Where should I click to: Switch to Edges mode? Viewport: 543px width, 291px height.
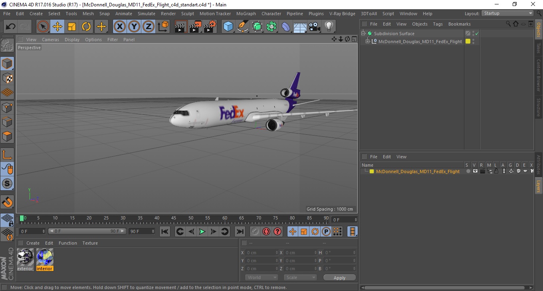pos(7,122)
